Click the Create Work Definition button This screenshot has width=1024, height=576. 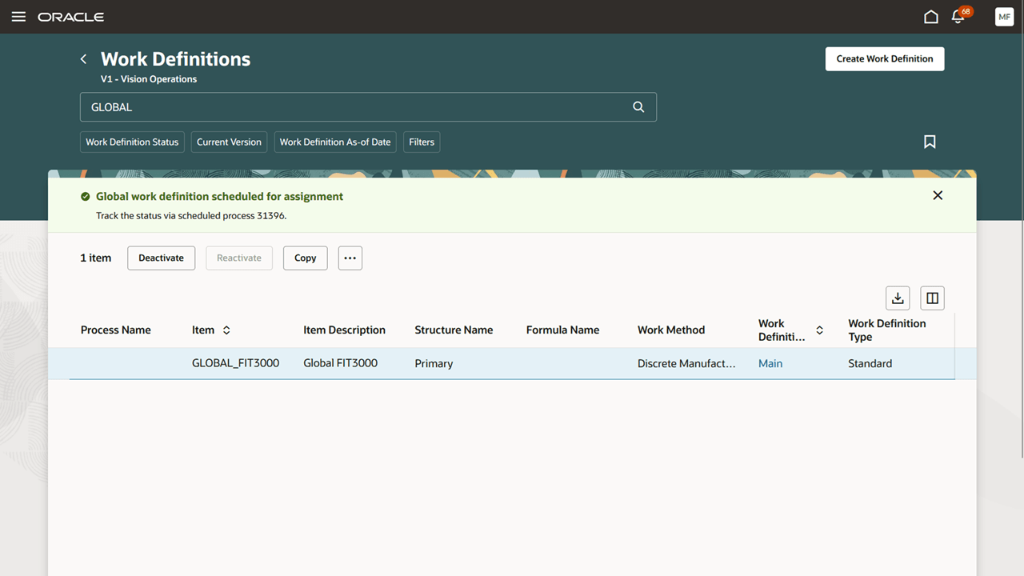tap(884, 58)
